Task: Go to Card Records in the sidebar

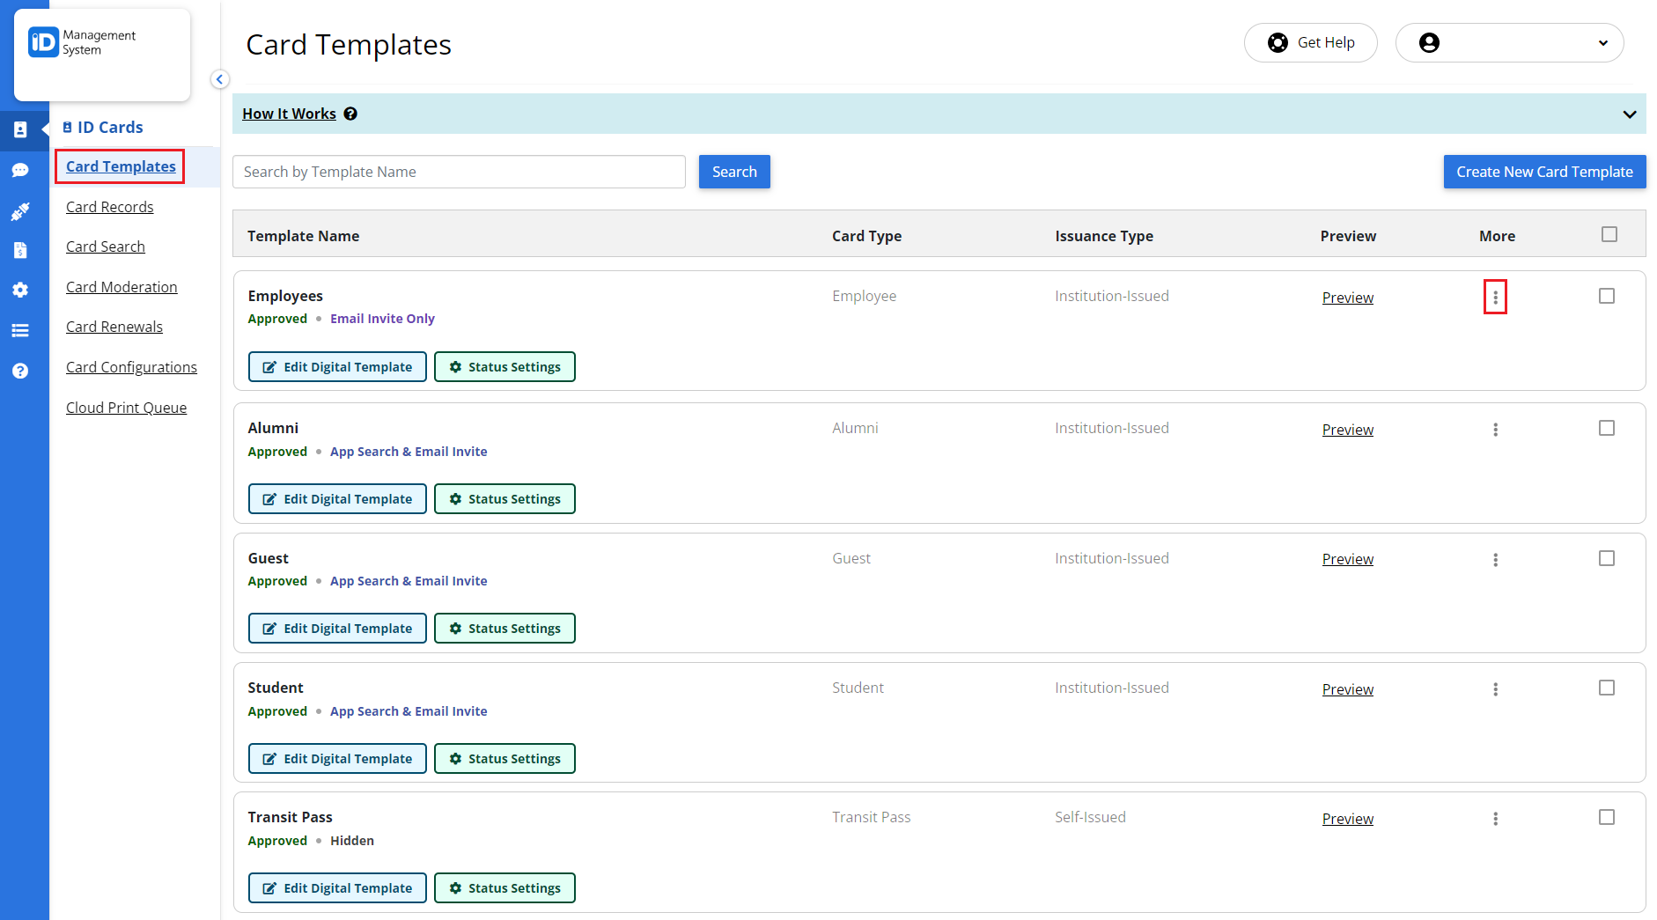Action: coord(110,207)
